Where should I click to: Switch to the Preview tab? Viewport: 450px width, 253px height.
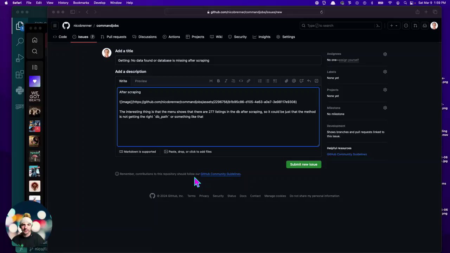tap(141, 81)
